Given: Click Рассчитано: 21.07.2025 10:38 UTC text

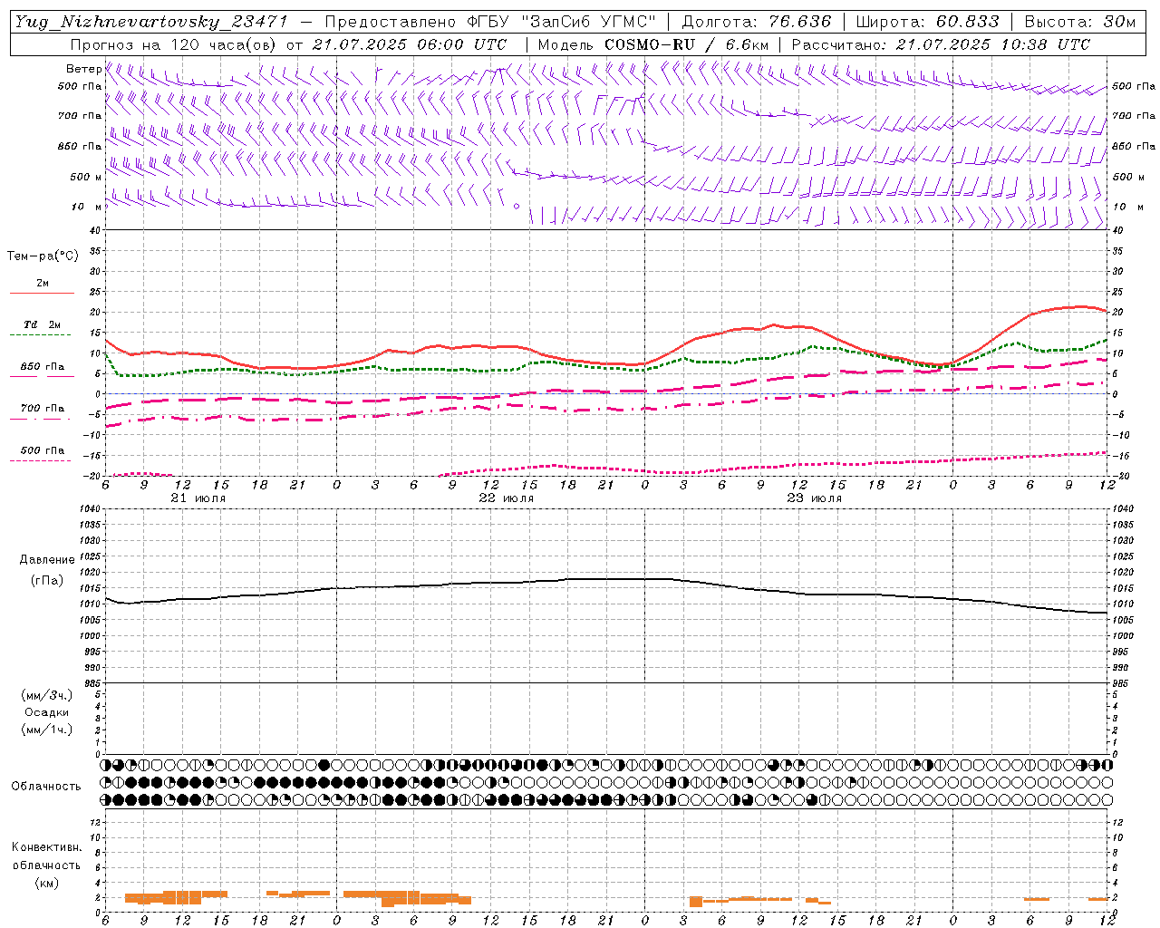Looking at the screenshot, I should click(941, 44).
